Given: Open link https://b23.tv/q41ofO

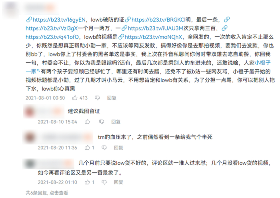Looking at the screenshot, I should coord(52,37).
